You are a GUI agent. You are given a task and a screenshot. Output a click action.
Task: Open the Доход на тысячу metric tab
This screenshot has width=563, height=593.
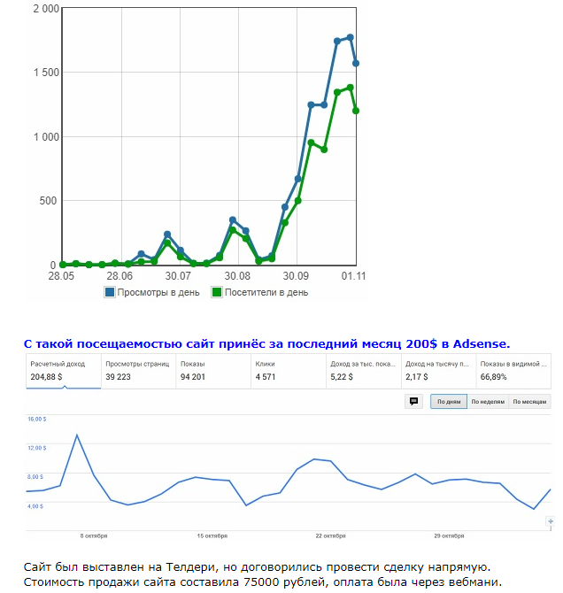pyautogui.click(x=437, y=370)
